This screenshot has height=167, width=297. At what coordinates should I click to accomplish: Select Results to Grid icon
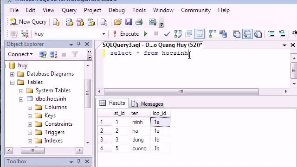tap(247, 34)
